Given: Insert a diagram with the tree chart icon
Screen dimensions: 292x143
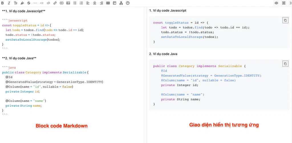Looking at the screenshot, I should click(121, 3).
